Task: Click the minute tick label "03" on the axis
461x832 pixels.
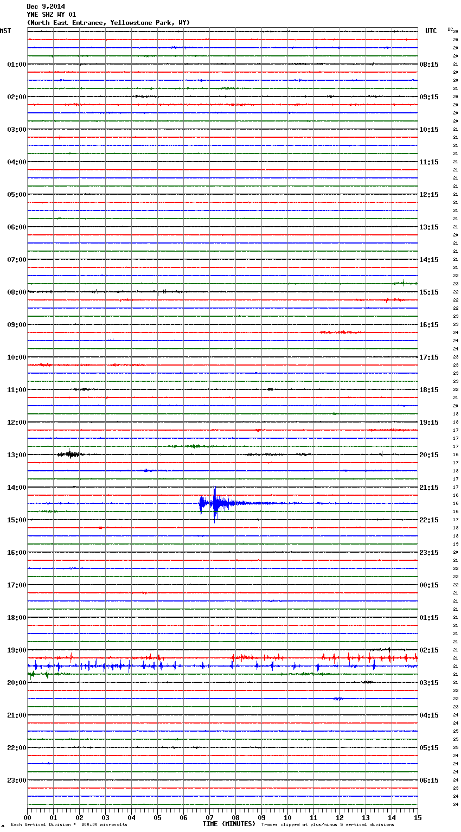Action: tap(105, 817)
